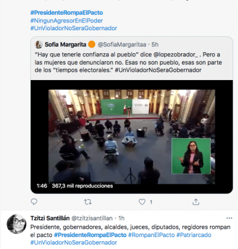Screen dimensions: 238x249
Task: Click the Sofia Margarita display name
Action: tap(65, 44)
